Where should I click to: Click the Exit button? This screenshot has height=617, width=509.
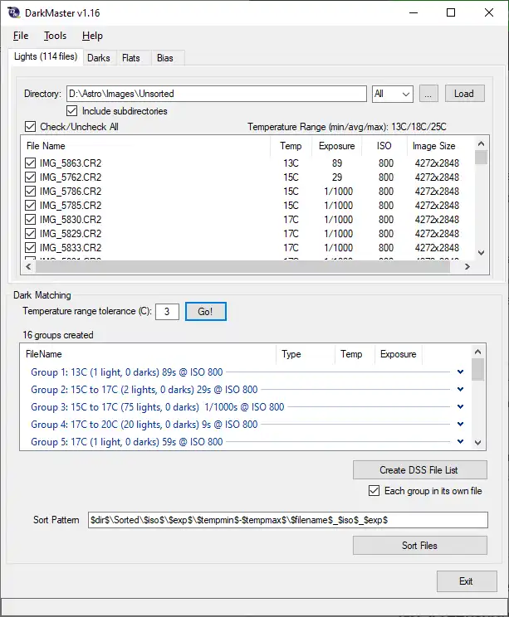coord(467,581)
